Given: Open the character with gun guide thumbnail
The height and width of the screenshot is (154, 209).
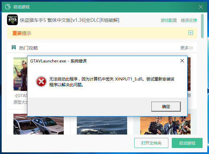Looking at the screenshot, I should pos(20,74).
